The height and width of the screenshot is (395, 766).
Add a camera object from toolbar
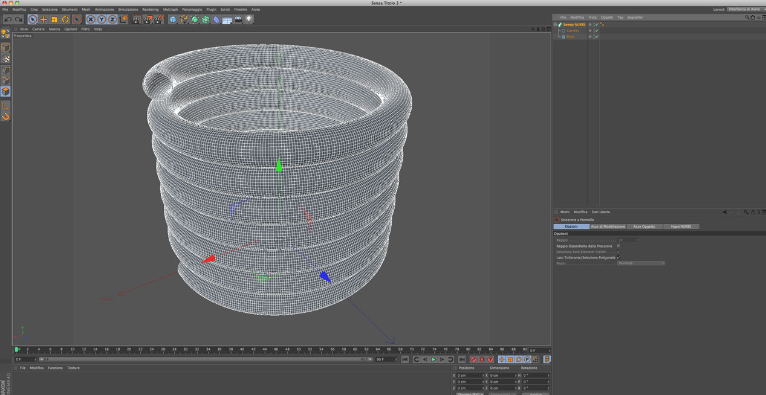pos(238,20)
